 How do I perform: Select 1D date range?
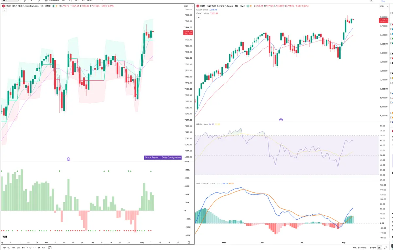click(x=4, y=248)
